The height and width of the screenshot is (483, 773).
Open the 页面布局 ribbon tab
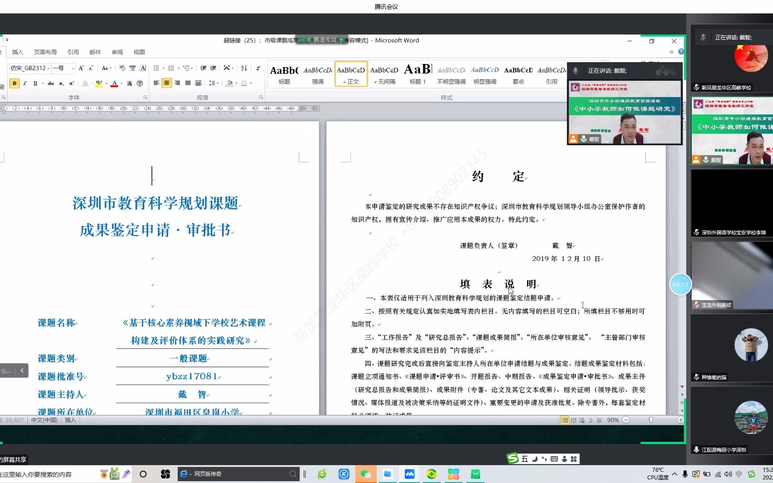coord(45,52)
